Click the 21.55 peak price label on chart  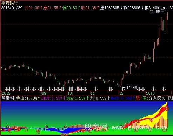tap(155, 12)
